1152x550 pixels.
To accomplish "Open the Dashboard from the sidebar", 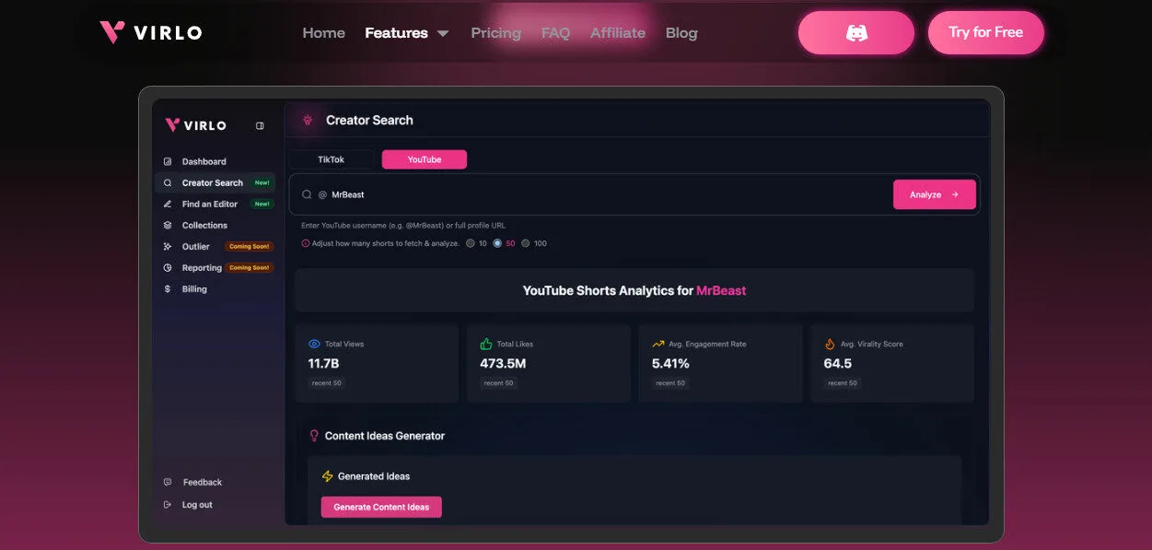I will pos(168,160).
